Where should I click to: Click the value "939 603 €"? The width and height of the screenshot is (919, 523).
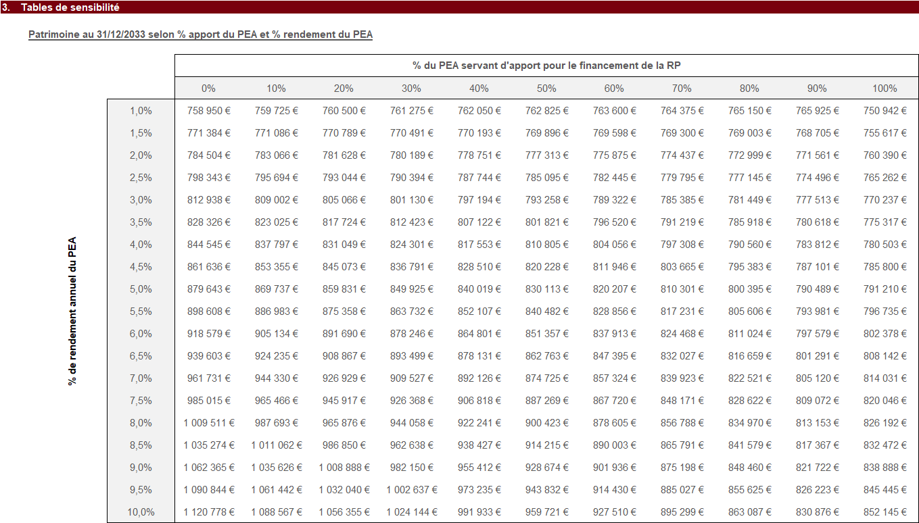pyautogui.click(x=208, y=356)
